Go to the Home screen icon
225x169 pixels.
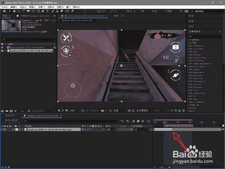click(4, 11)
